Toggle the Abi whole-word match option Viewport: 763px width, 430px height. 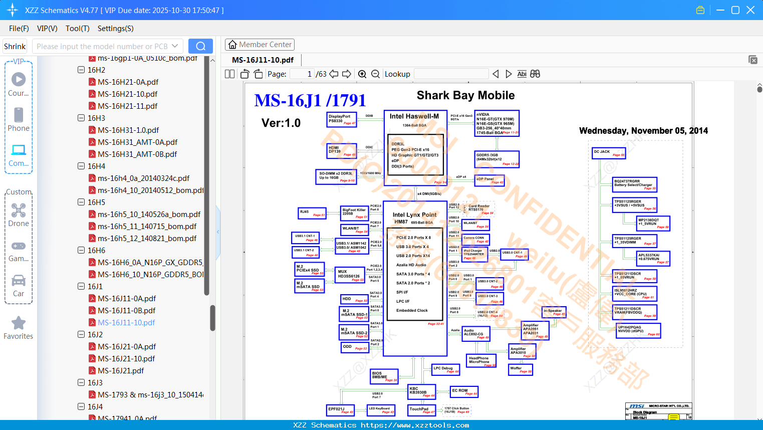tap(522, 74)
